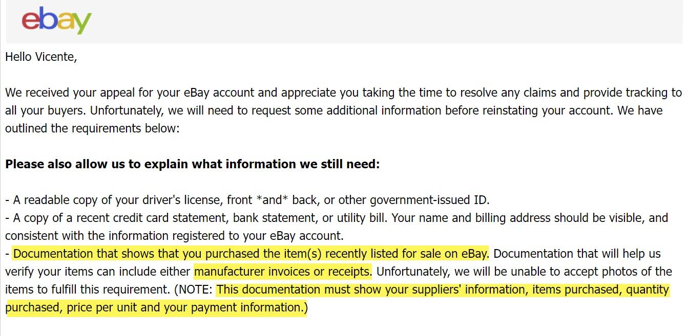Image resolution: width=688 pixels, height=336 pixels.
Task: Click the "unable to accept photos" phrase
Action: pyautogui.click(x=574, y=272)
